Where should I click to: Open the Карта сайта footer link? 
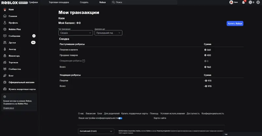pos(160,118)
